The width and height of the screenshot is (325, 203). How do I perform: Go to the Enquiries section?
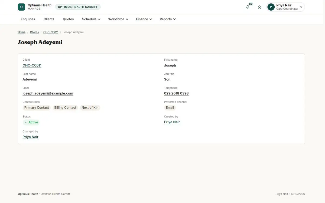coord(28,19)
